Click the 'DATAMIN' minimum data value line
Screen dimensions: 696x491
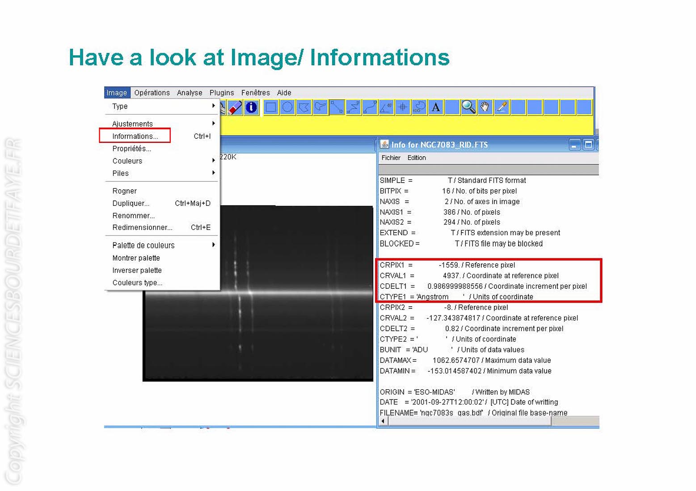coord(465,371)
